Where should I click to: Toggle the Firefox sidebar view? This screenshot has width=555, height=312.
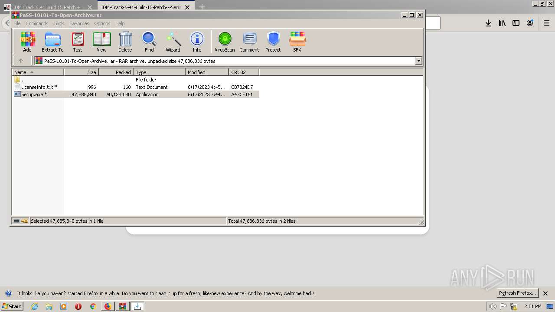pyautogui.click(x=516, y=23)
